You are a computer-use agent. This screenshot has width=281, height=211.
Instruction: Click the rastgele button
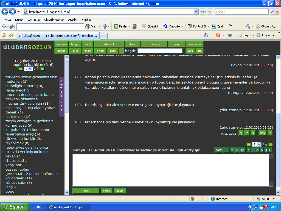tap(61, 44)
